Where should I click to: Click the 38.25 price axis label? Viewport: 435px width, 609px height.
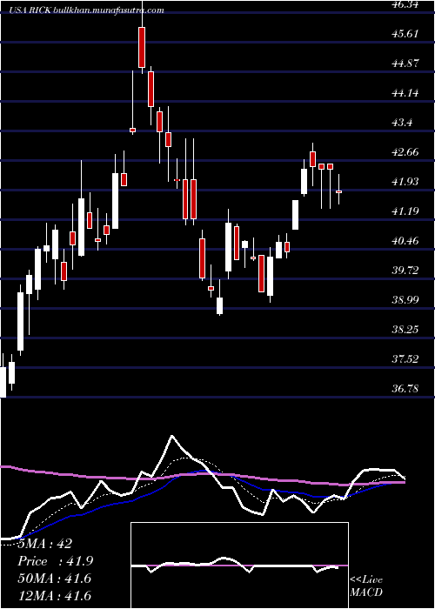(x=405, y=330)
